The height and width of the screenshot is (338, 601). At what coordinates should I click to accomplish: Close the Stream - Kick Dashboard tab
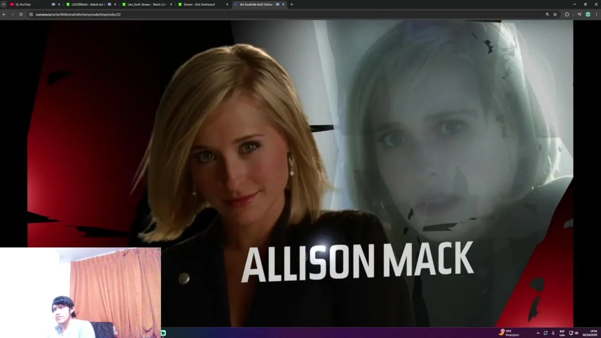pos(227,4)
